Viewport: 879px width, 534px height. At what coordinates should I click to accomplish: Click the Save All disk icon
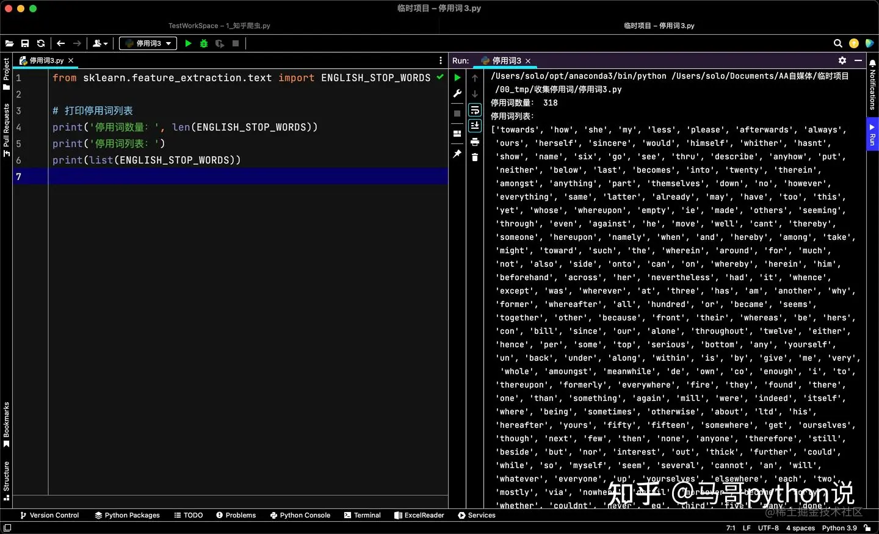pyautogui.click(x=25, y=43)
